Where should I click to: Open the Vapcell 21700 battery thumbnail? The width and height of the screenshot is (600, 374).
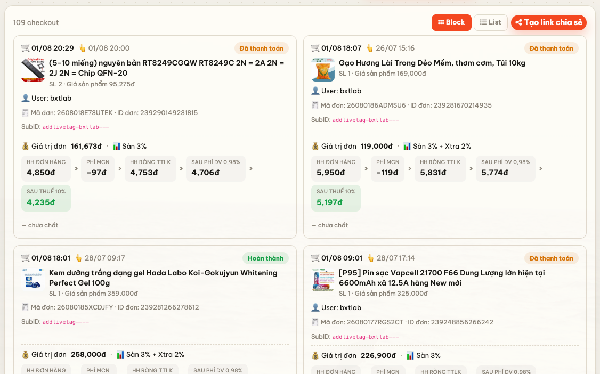coord(323,280)
